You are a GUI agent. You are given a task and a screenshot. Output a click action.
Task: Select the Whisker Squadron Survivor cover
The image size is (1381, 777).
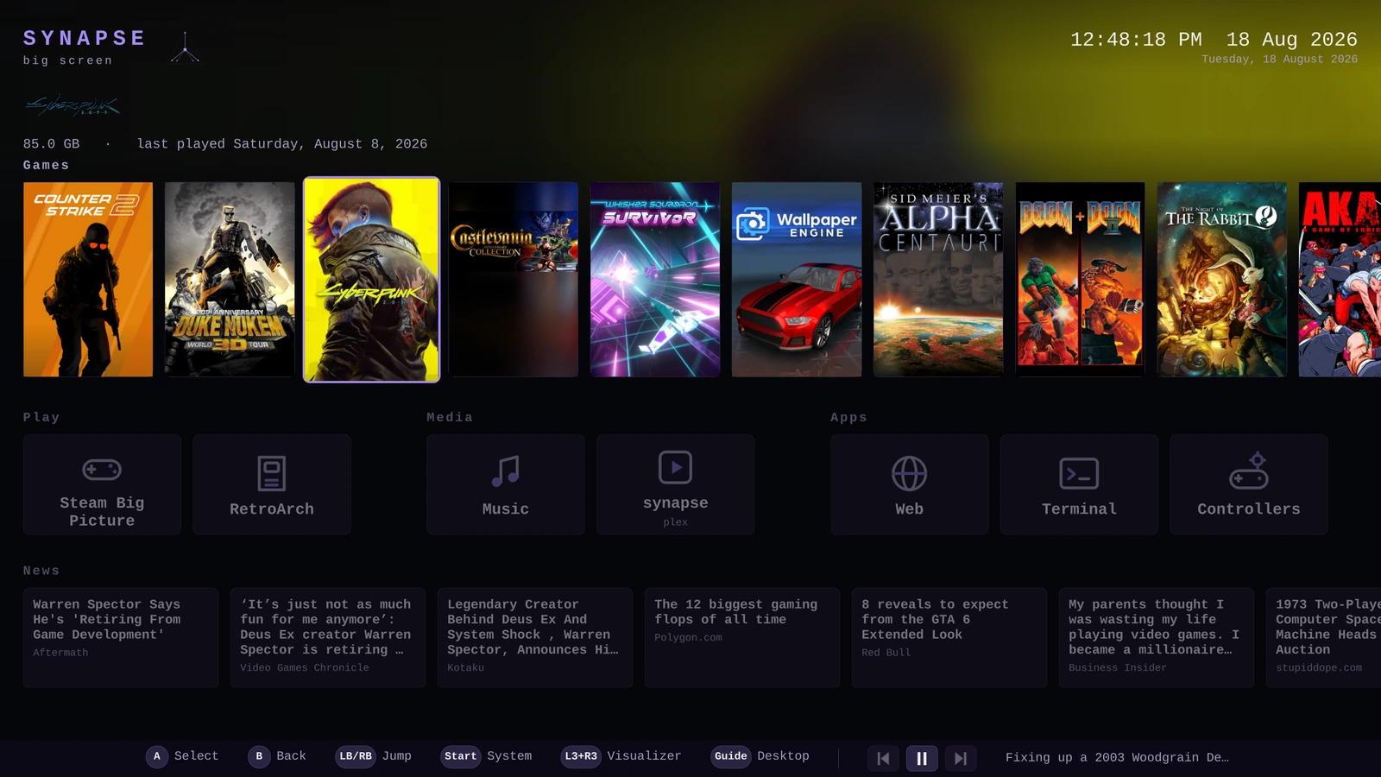pos(655,280)
